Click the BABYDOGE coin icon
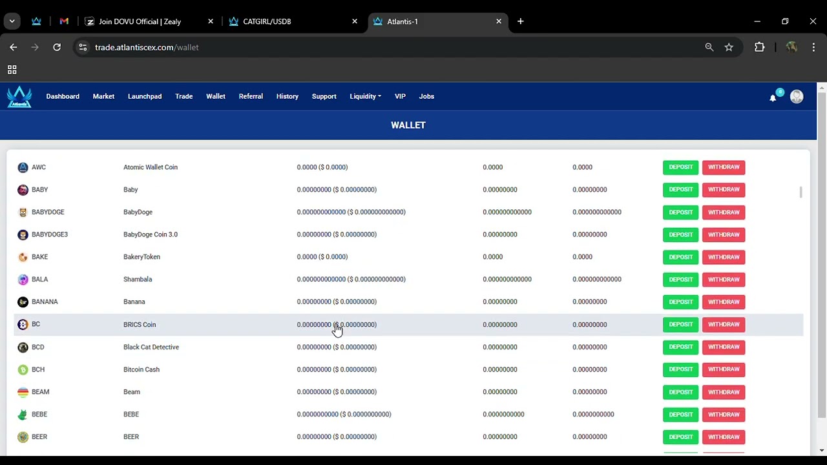The image size is (827, 465). tap(23, 212)
